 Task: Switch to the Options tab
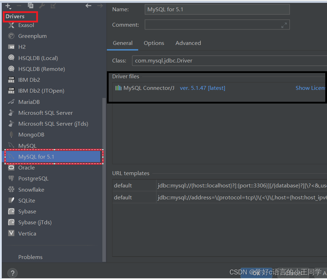[x=154, y=43]
